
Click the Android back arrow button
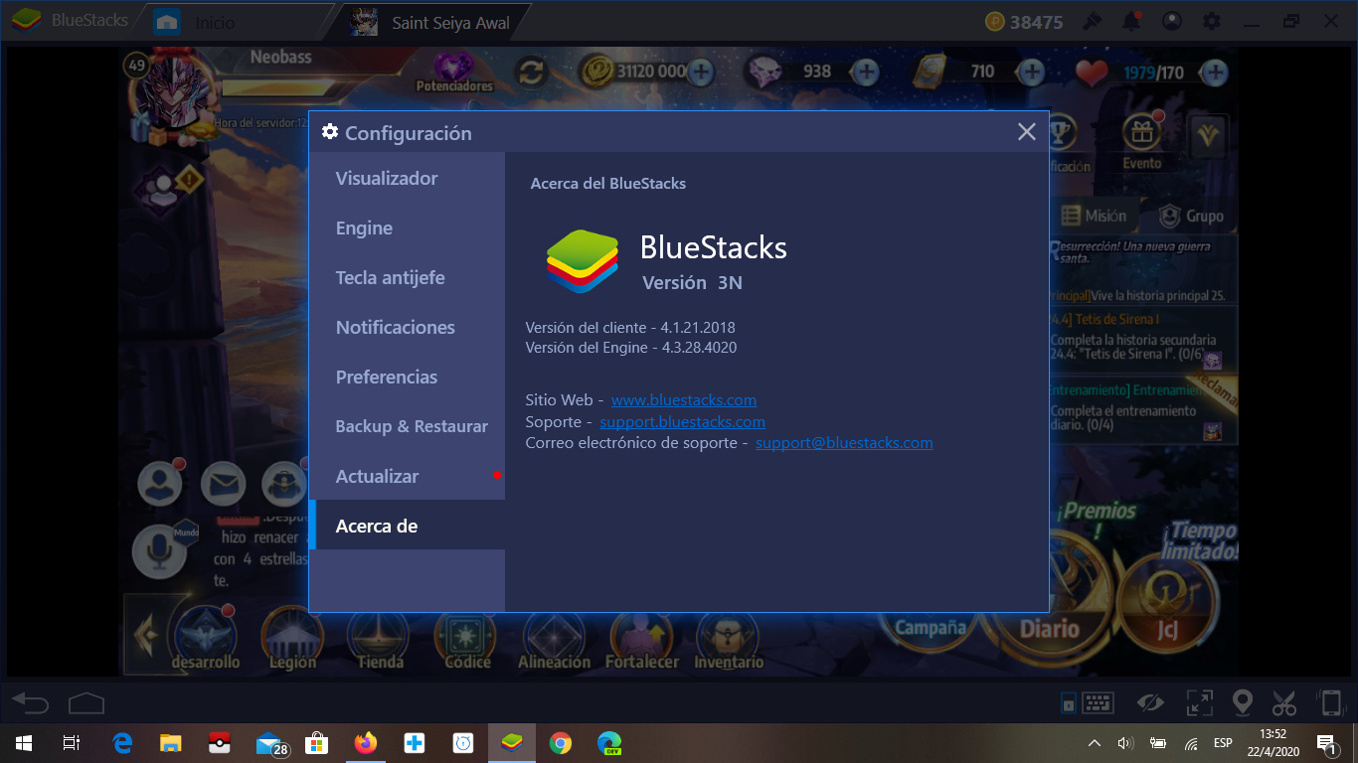(30, 703)
